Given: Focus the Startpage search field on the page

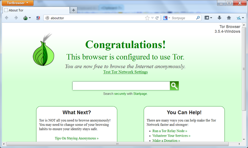Looking at the screenshot, I should click(x=121, y=86).
